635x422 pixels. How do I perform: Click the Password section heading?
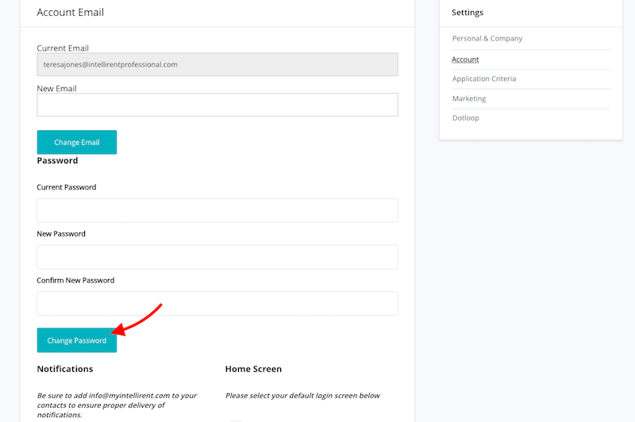pyautogui.click(x=57, y=160)
